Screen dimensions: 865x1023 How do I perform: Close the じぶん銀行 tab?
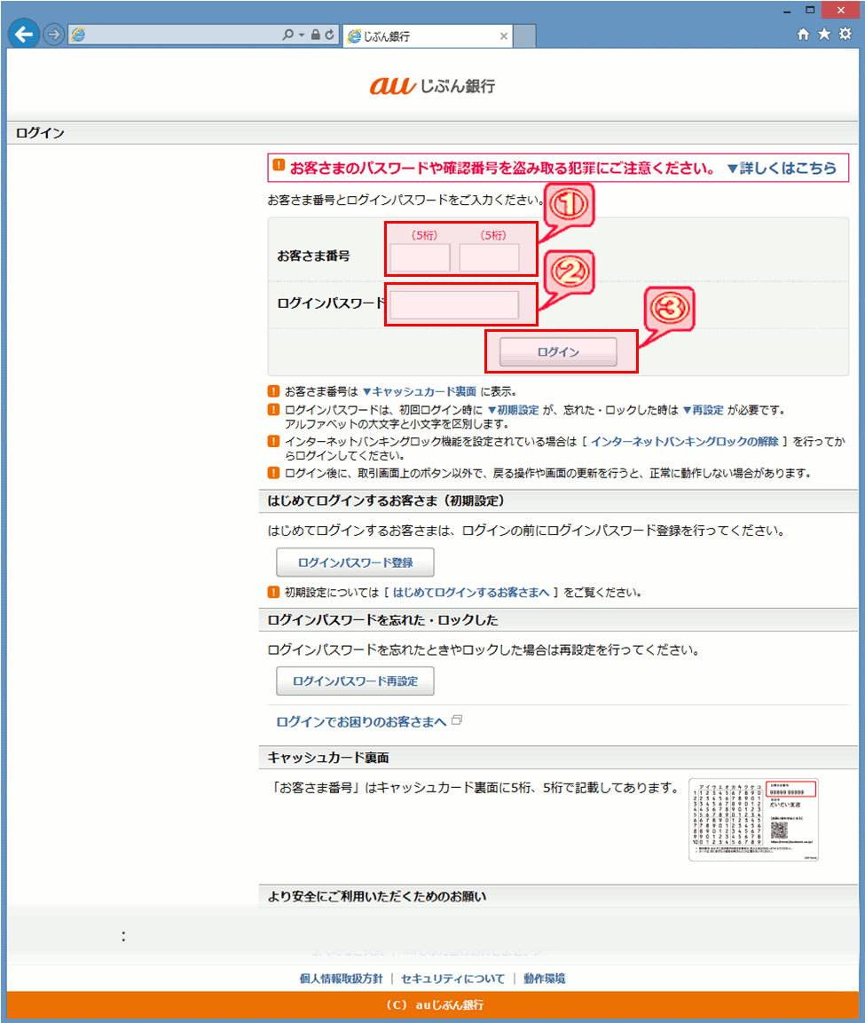504,36
